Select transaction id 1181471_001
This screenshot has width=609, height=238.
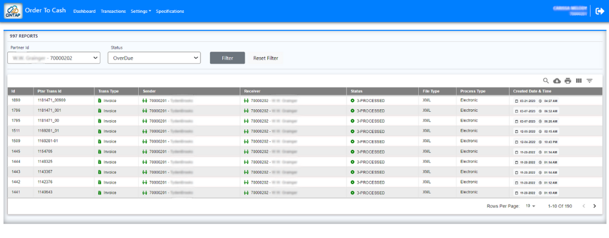pyautogui.click(x=49, y=110)
